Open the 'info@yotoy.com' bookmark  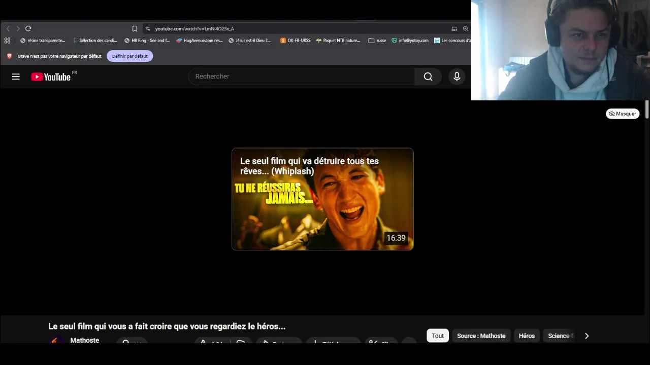pos(410,41)
